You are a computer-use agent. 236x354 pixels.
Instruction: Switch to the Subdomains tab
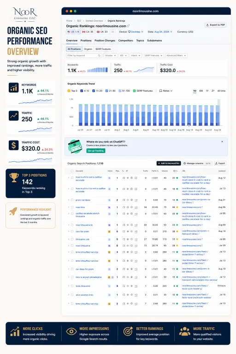tap(154, 41)
